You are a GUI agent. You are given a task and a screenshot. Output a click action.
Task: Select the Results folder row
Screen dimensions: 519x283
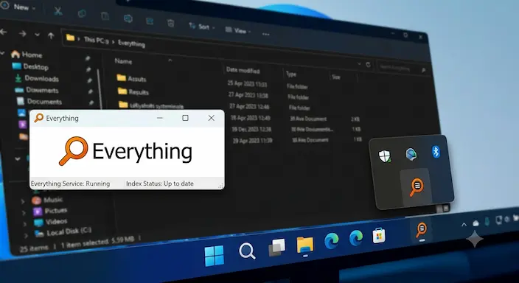[x=133, y=91]
